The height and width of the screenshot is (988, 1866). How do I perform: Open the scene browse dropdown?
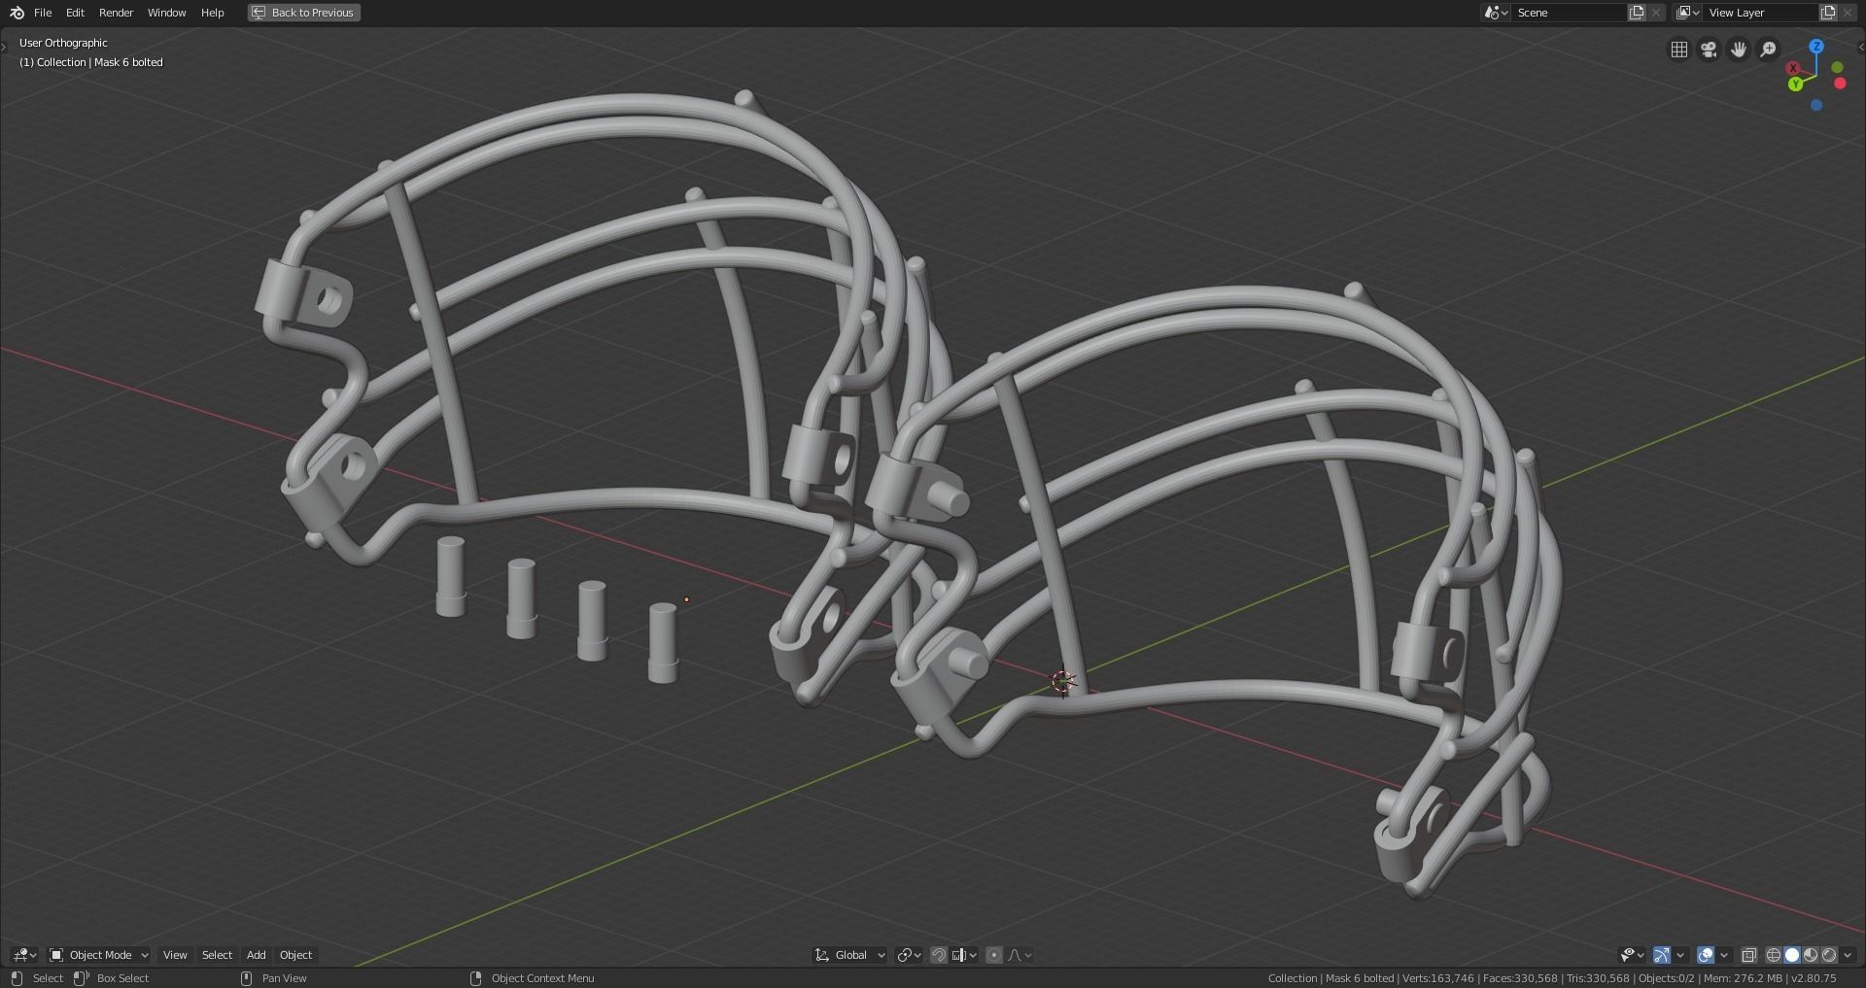click(1496, 13)
